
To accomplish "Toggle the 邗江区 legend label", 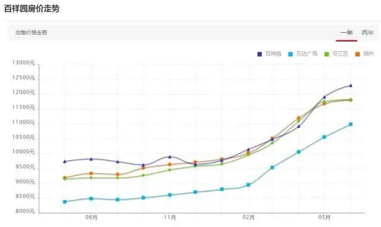I will pyautogui.click(x=340, y=54).
